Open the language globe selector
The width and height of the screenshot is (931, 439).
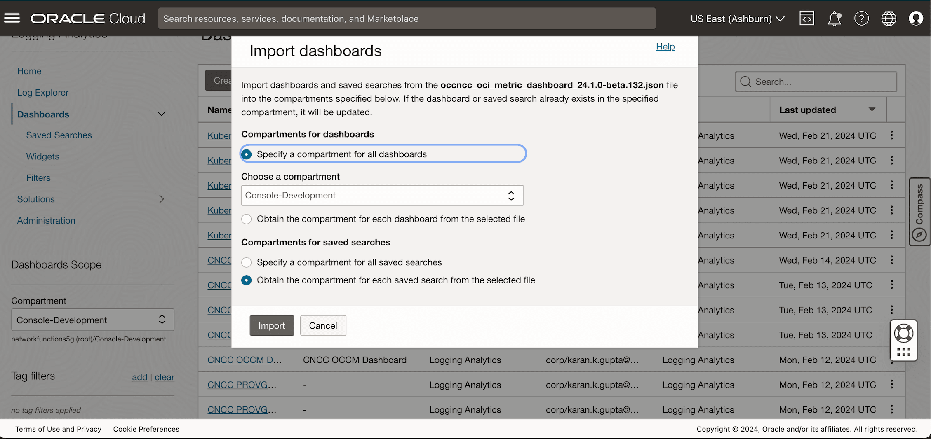(x=889, y=18)
